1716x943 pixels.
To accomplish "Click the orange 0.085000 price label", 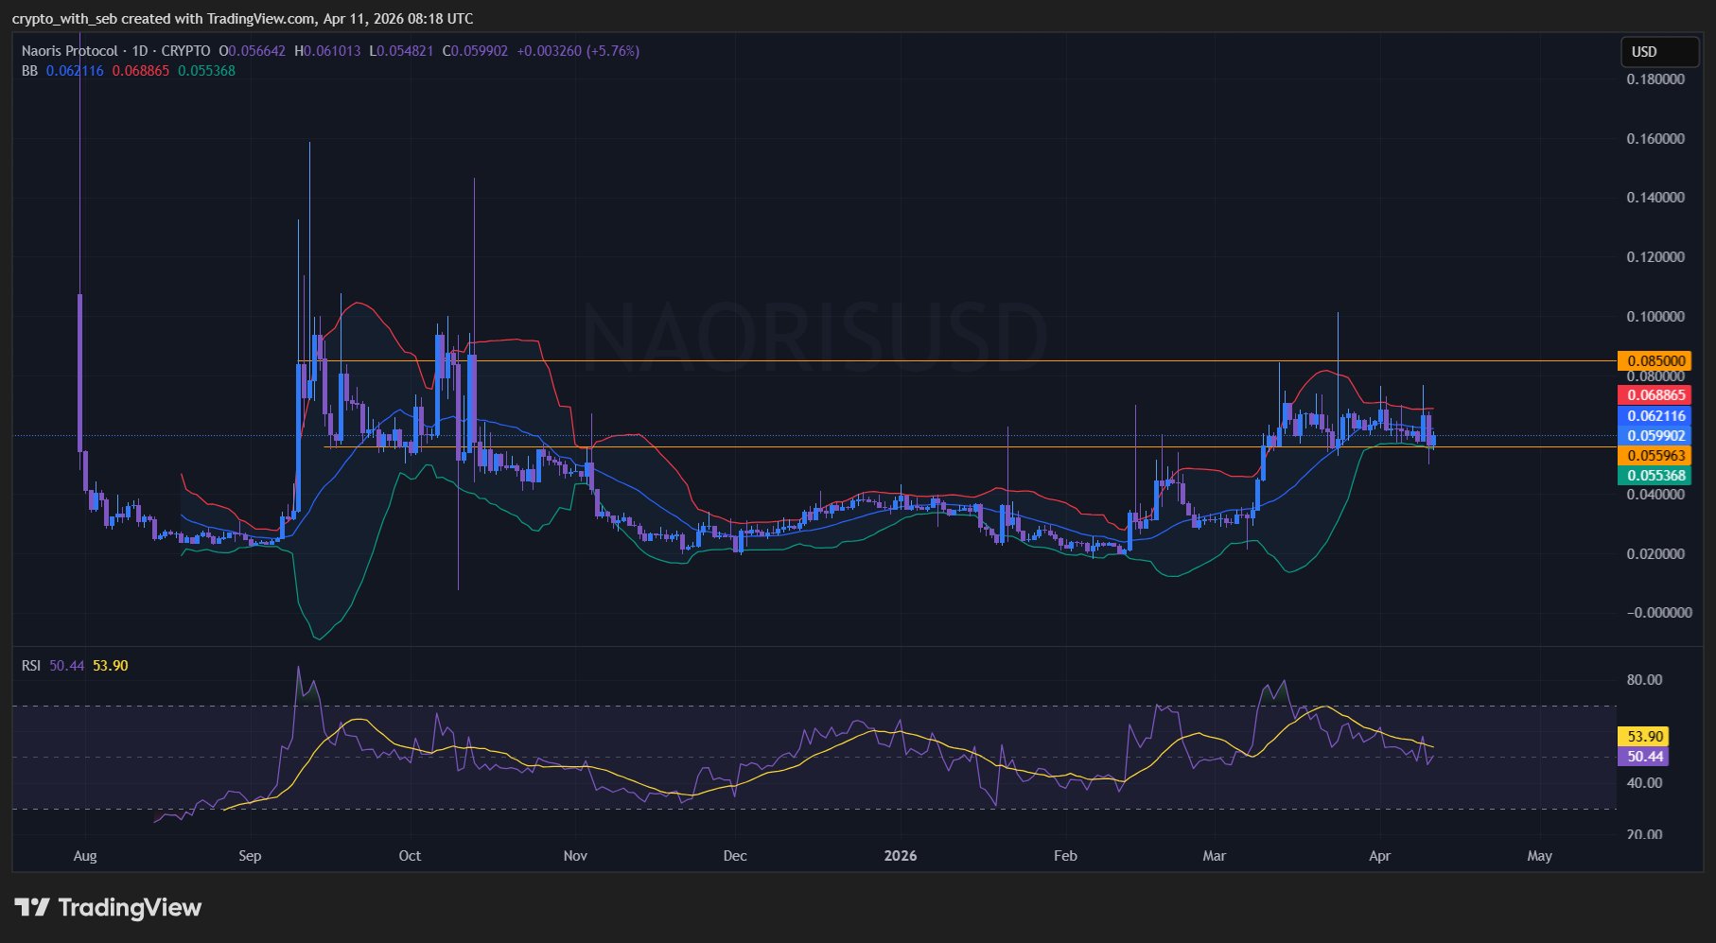I will click(x=1655, y=361).
